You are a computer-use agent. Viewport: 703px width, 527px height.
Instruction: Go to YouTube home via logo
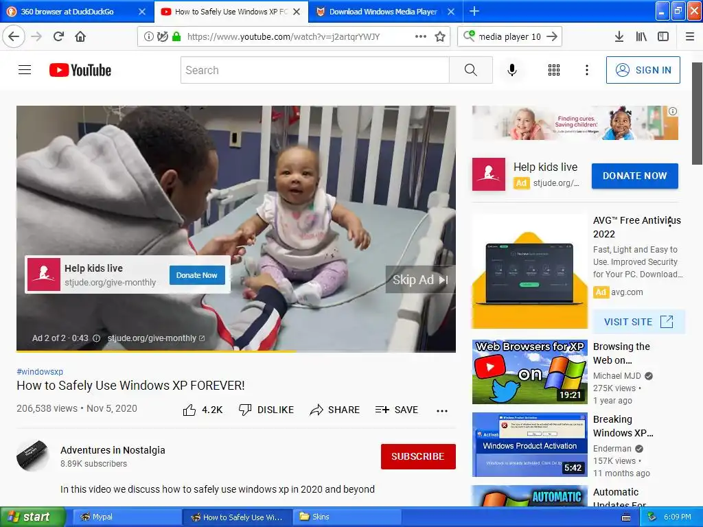pyautogui.click(x=80, y=70)
